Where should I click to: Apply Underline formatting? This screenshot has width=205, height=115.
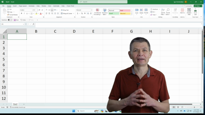click(x=27, y=13)
